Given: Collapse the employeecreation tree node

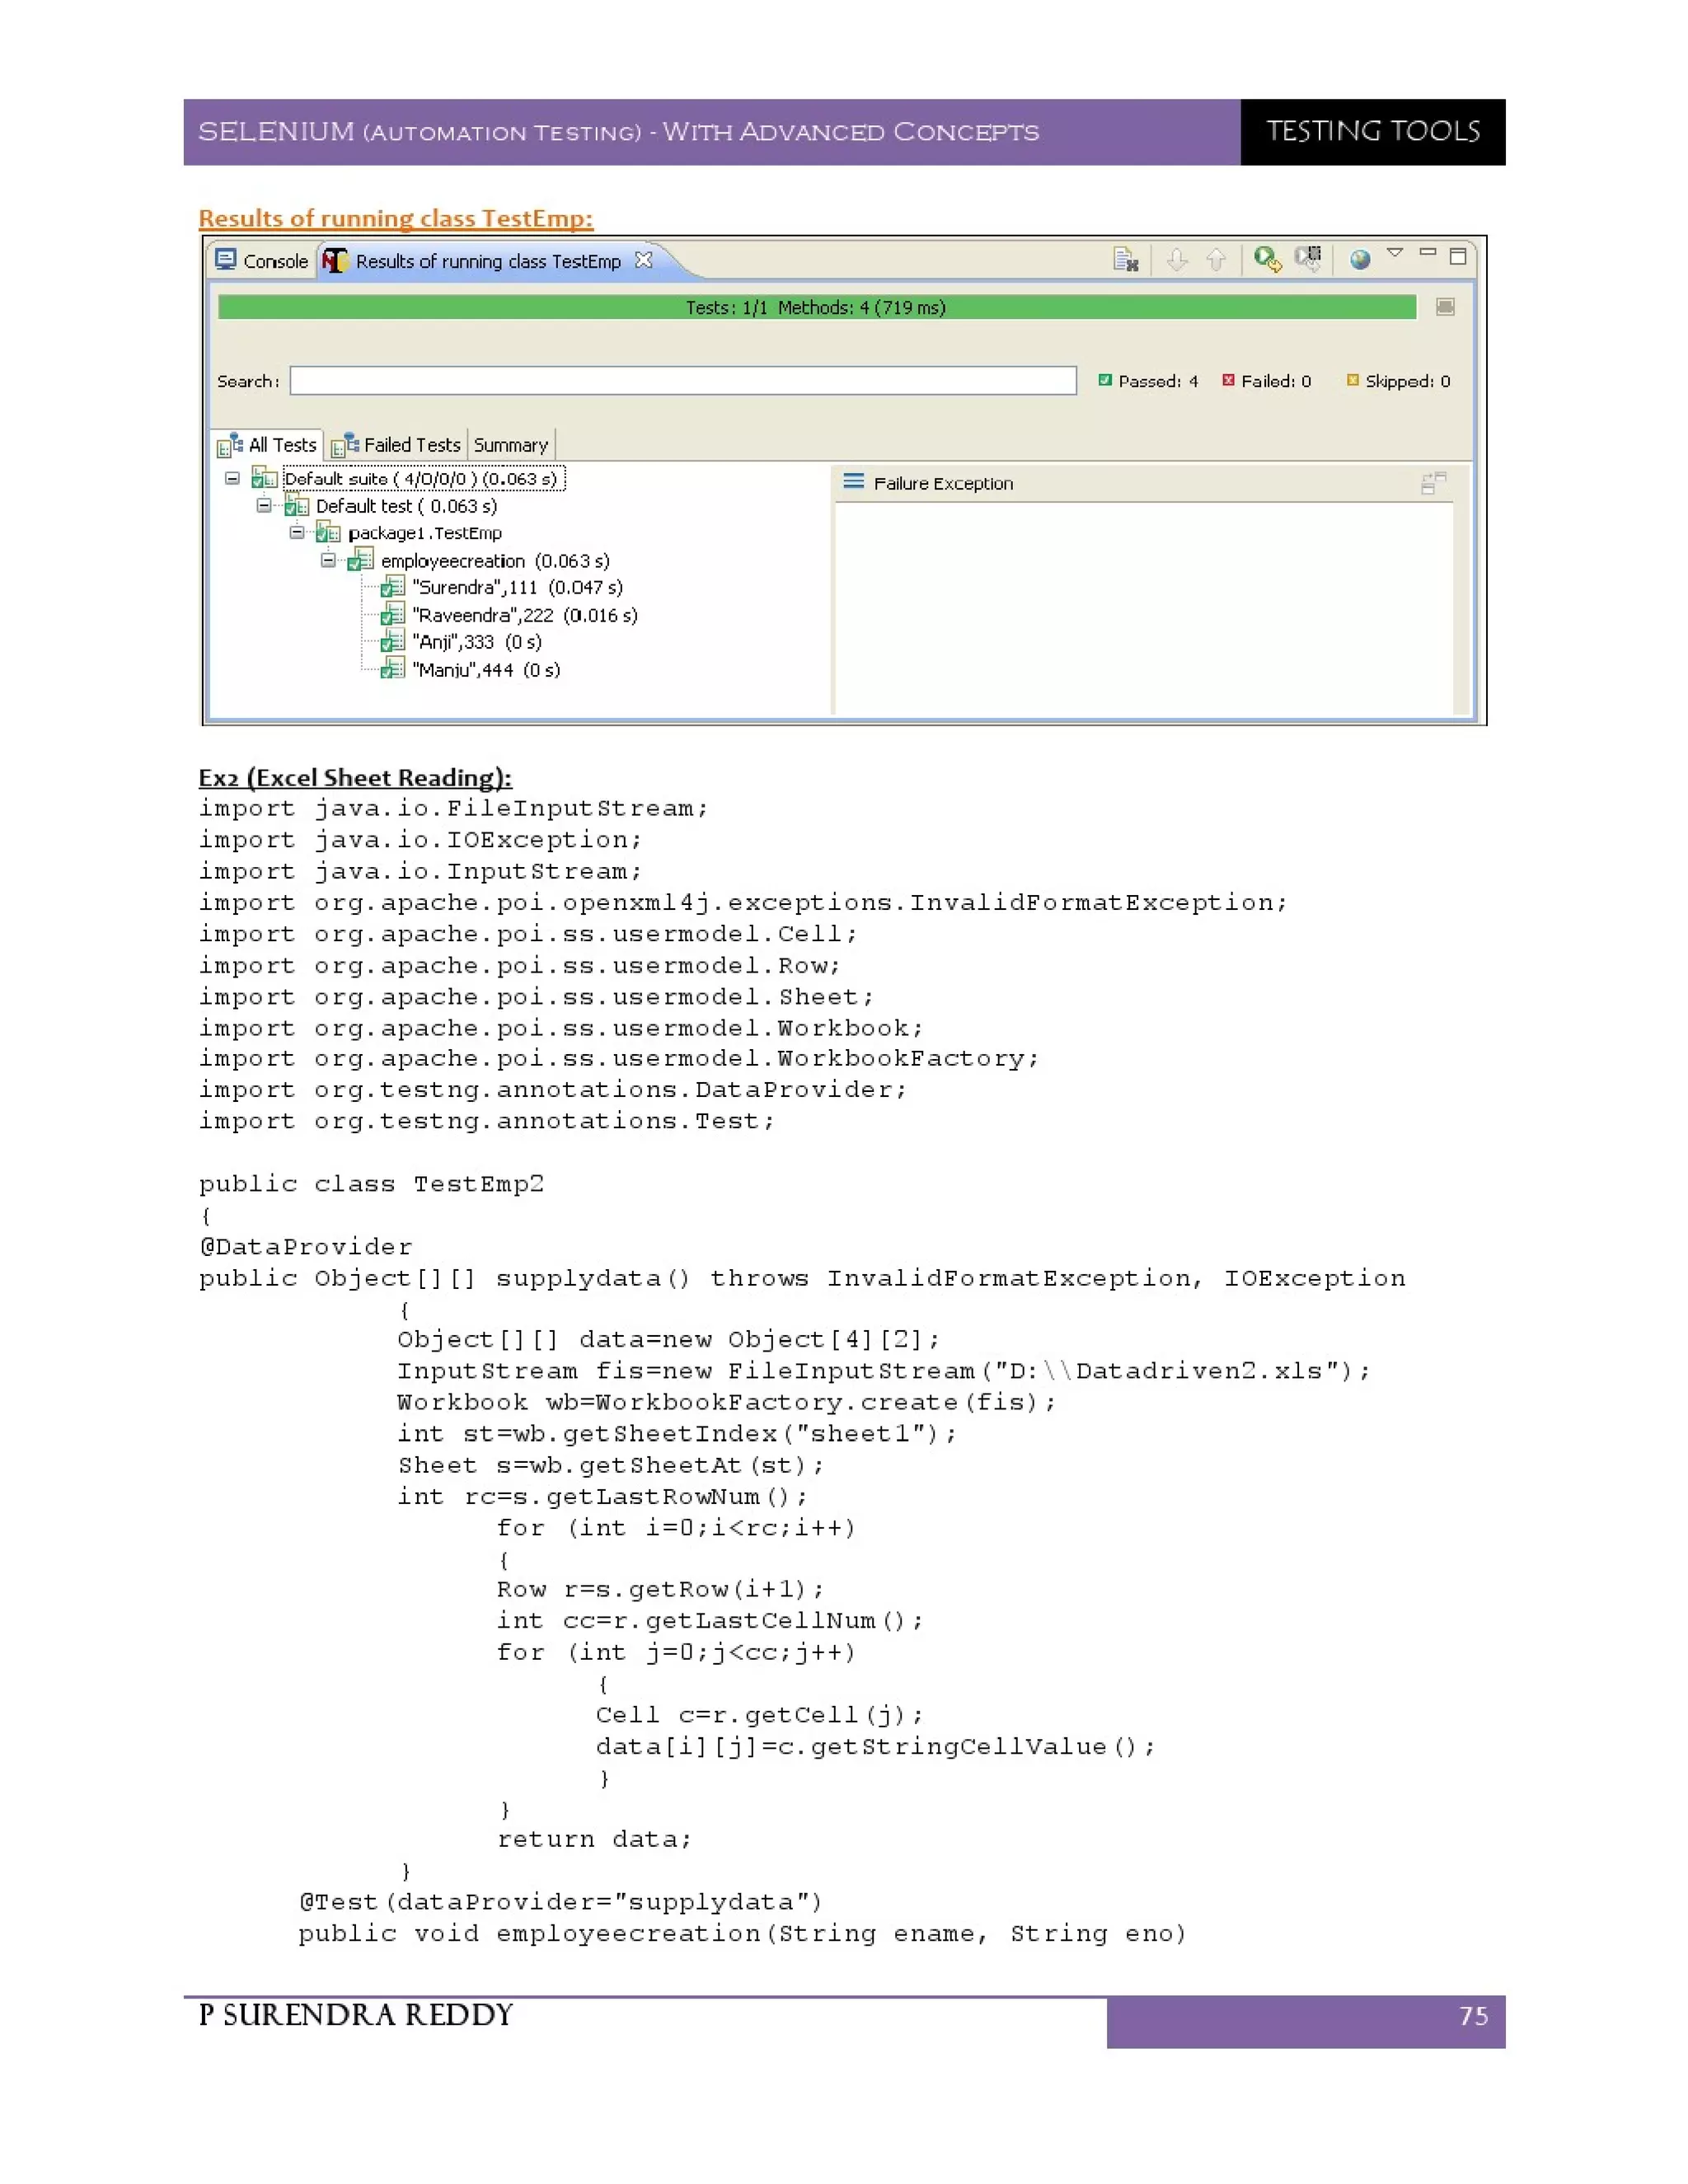Looking at the screenshot, I should 328,560.
